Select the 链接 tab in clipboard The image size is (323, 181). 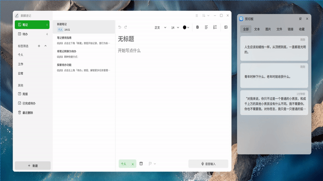[290, 29]
